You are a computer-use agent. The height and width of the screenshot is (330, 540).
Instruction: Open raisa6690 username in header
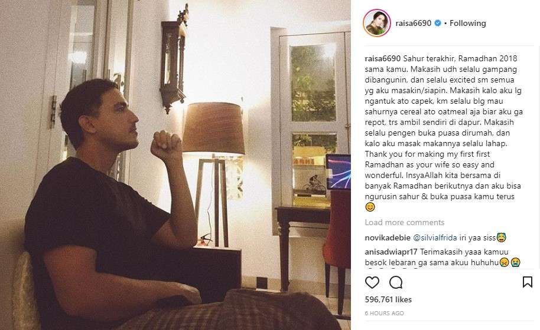coord(413,23)
